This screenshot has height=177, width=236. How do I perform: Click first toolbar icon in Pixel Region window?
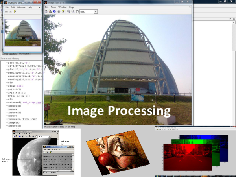pos(45,152)
